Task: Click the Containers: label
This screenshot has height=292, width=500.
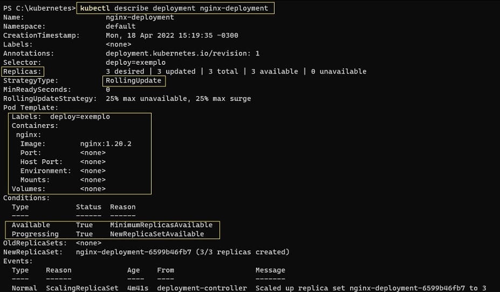Action: coord(35,126)
